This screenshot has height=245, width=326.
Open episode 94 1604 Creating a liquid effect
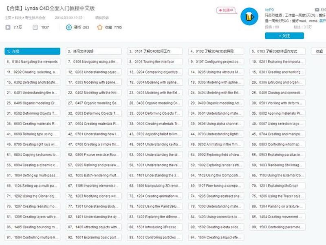pyautogui.click(x=216, y=237)
